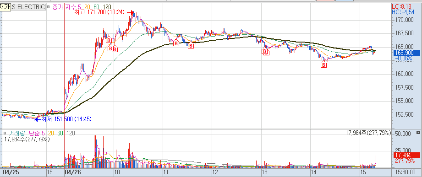422x177 pixels.
Task: Click the 152,500 price axis label
Action: [405, 114]
